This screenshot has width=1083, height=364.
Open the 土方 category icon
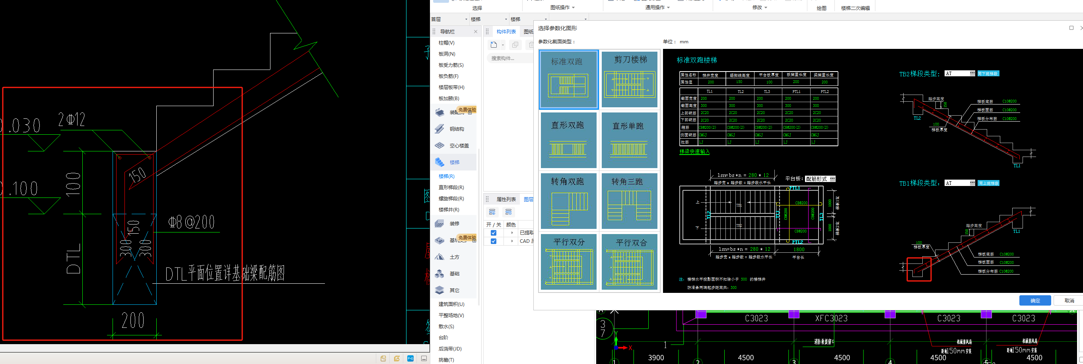(440, 257)
